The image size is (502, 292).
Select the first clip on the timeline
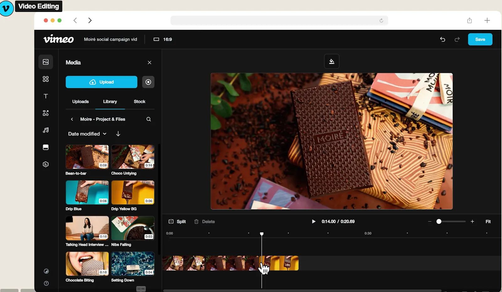coord(183,263)
